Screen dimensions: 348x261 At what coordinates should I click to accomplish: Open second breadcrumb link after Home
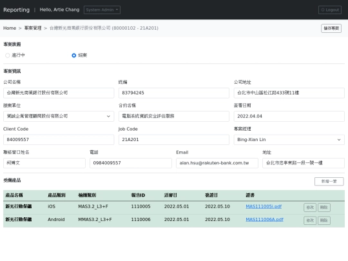tap(33, 28)
